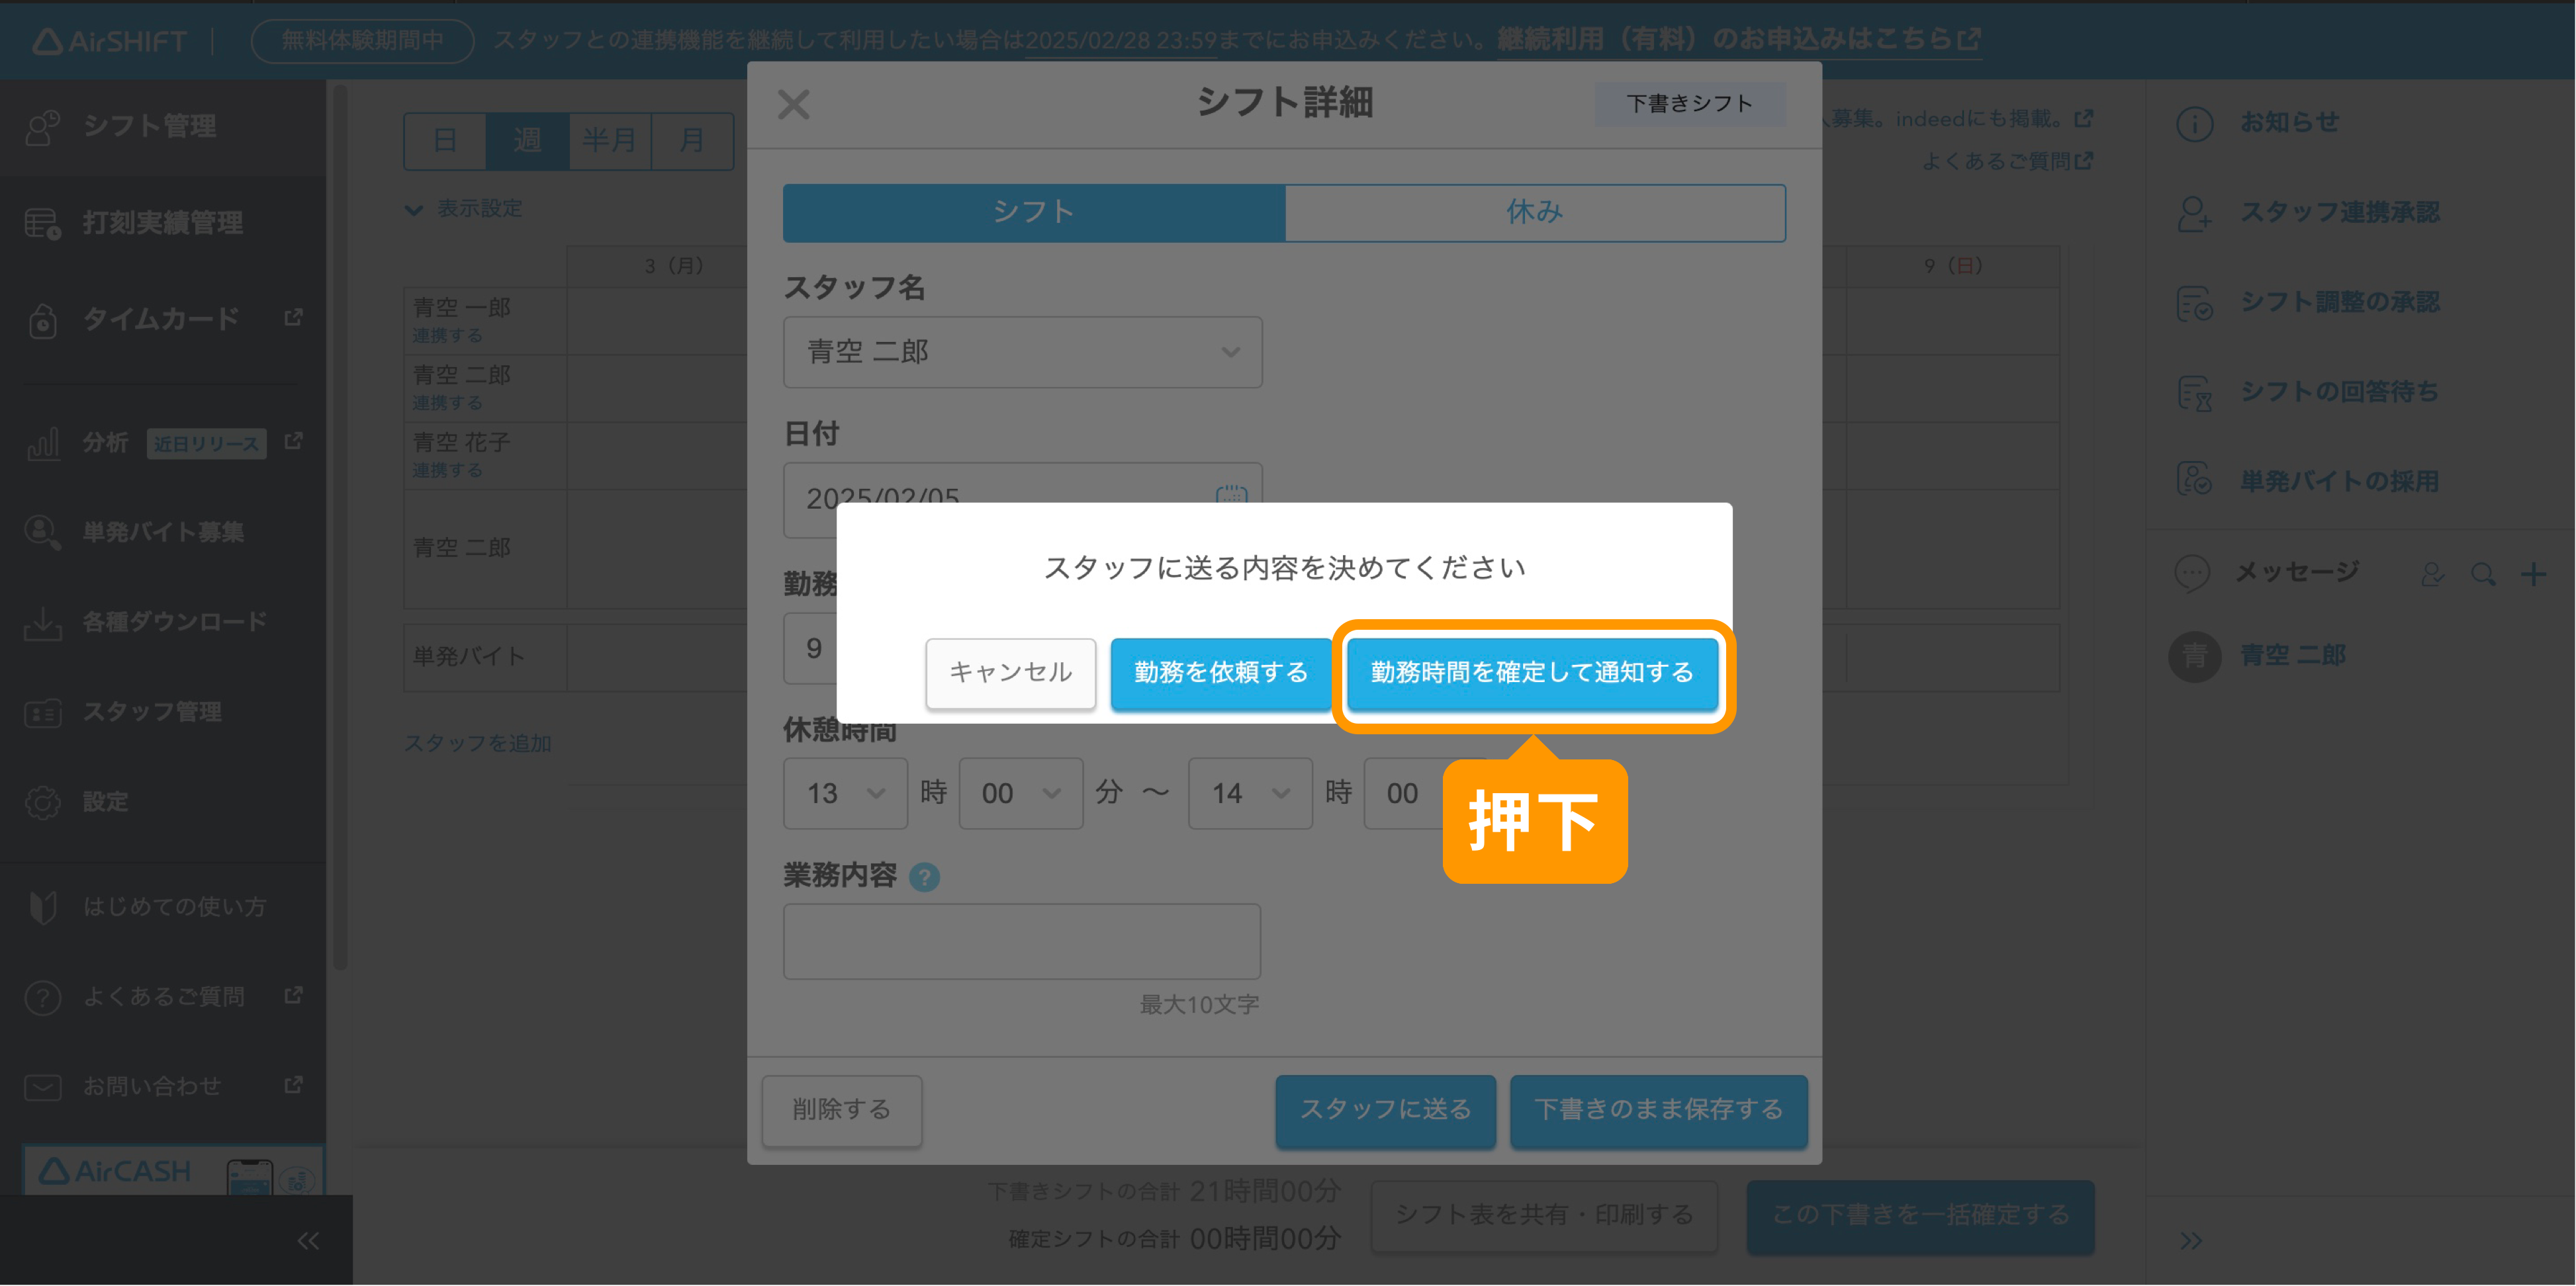Switch to the 半月 view tab
This screenshot has height=1286, width=2576.
610,141
